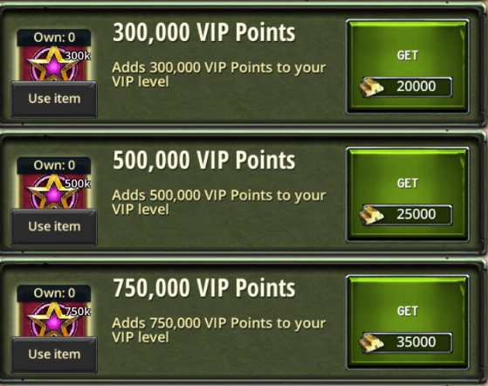Get 300,000 VIP Points for 20000 gold

(408, 66)
